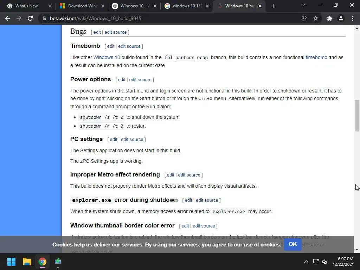The width and height of the screenshot is (360, 270).
Task: Click the Timebomb heading text
Action: pos(85,46)
